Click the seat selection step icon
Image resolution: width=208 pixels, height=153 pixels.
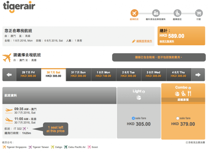(177, 13)
